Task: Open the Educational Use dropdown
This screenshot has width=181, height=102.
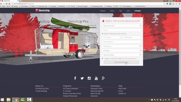Action: [121, 26]
